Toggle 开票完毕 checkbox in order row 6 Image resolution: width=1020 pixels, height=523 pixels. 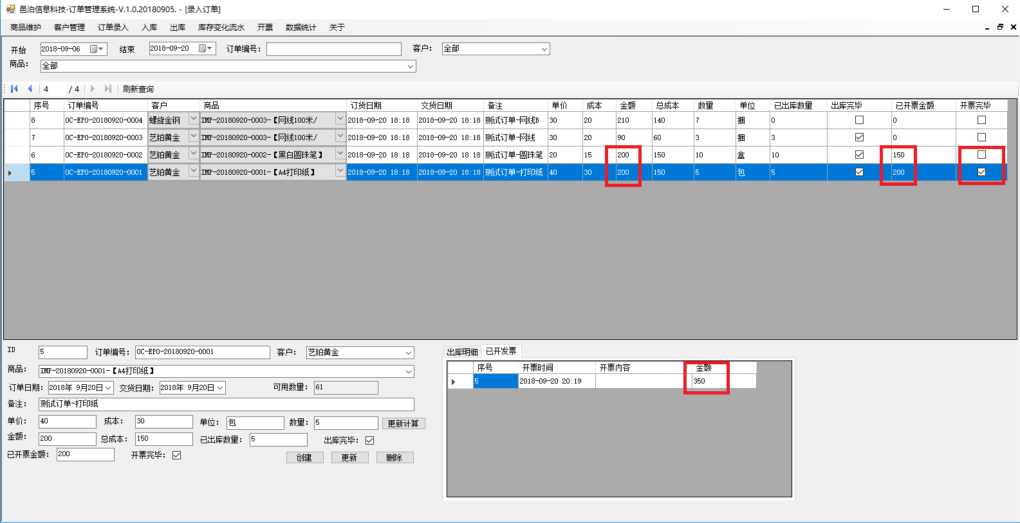981,155
